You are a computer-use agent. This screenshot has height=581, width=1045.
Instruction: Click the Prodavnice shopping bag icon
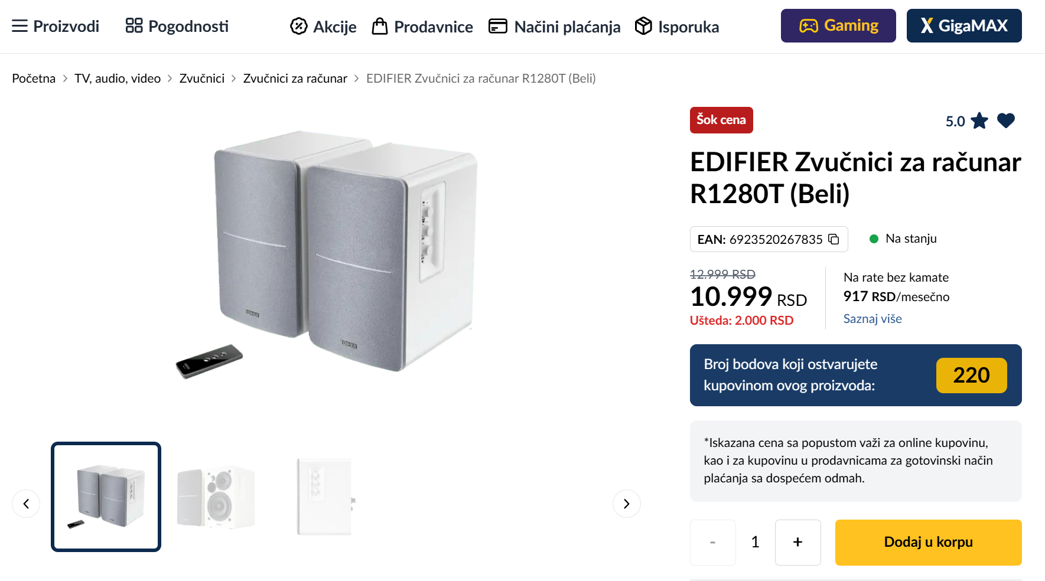pos(380,27)
